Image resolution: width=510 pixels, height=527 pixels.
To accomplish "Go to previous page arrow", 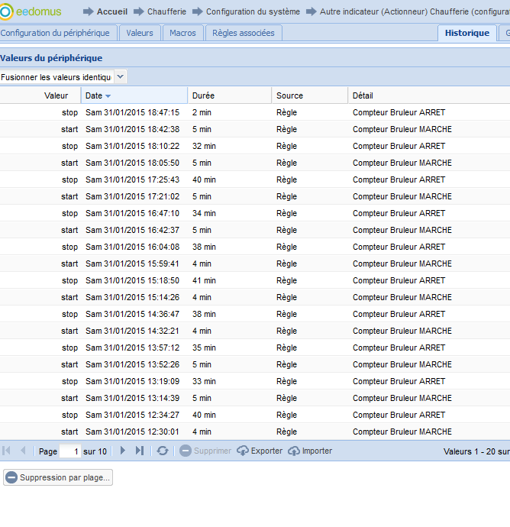I will [23, 451].
